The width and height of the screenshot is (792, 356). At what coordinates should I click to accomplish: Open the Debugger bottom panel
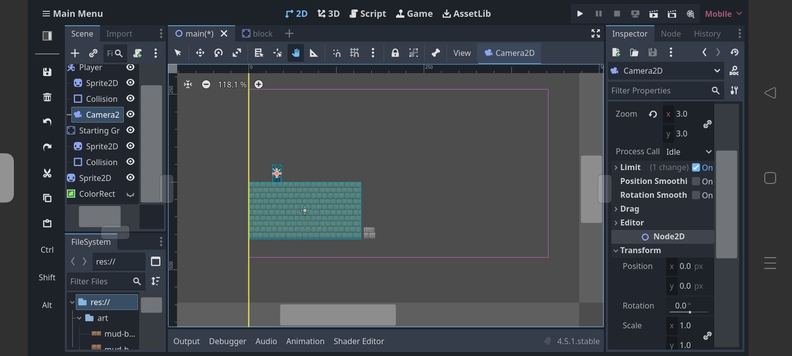tap(227, 341)
